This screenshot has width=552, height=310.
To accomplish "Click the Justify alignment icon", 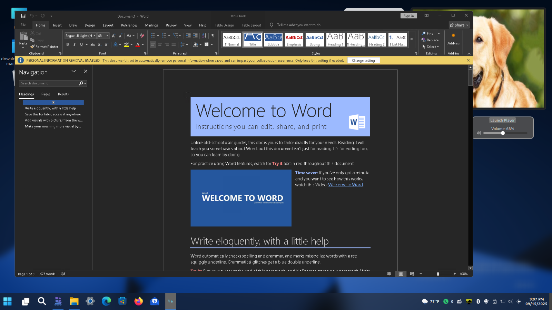I will [x=174, y=44].
